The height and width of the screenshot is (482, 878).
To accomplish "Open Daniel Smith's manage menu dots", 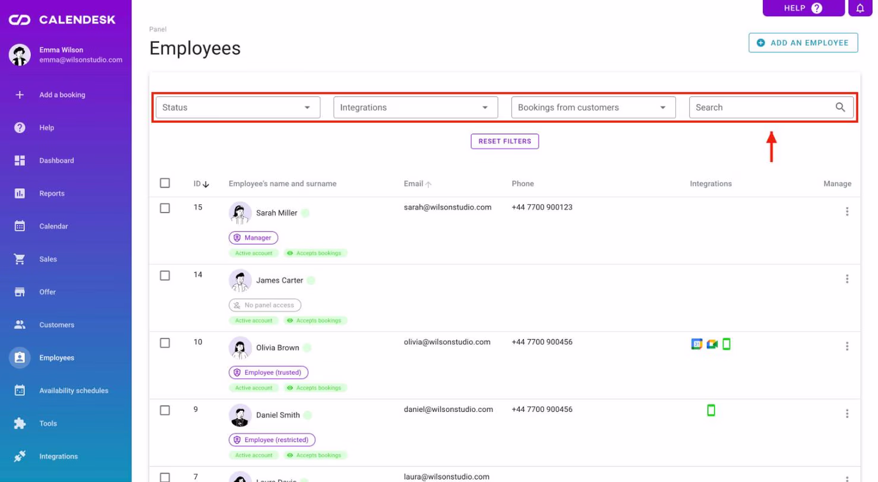I will (847, 414).
